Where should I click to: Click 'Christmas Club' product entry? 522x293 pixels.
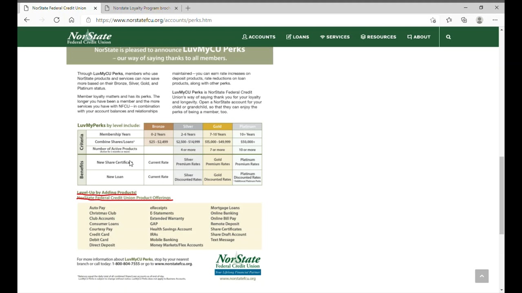tap(103, 213)
